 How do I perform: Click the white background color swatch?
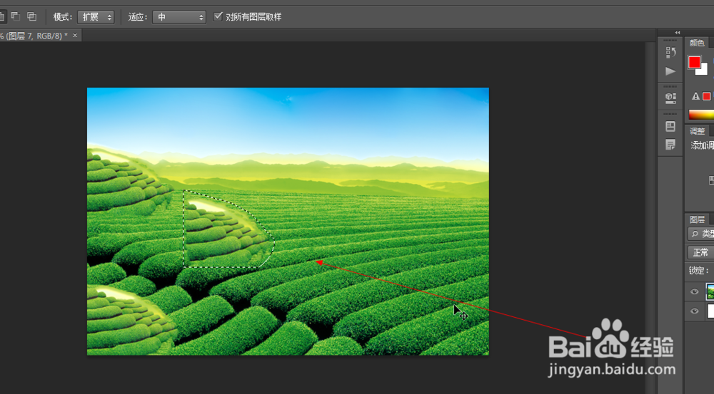tap(703, 71)
